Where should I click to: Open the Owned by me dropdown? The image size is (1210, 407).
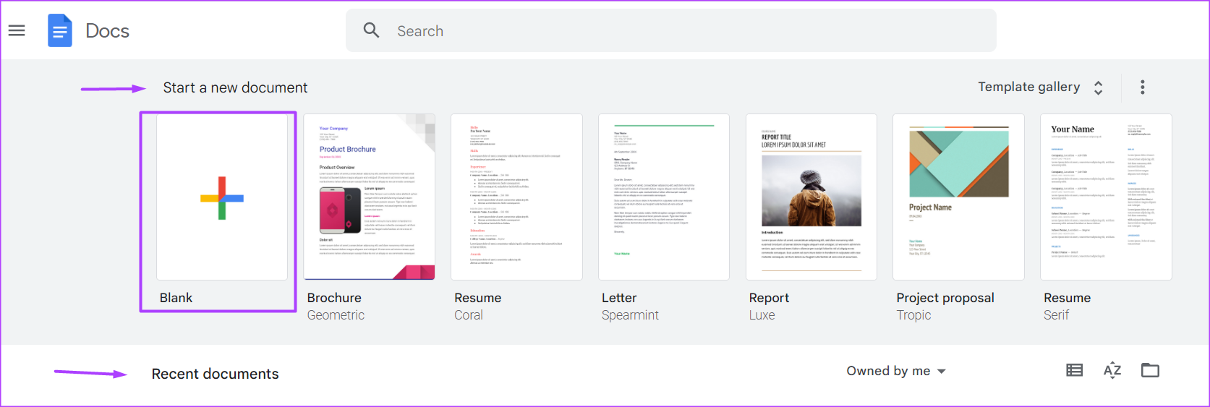[x=895, y=371]
